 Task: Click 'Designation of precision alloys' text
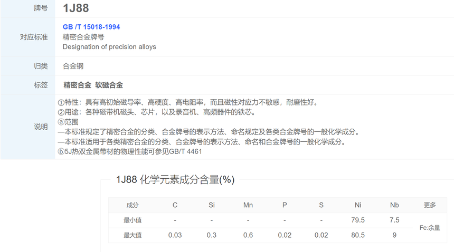point(109,47)
